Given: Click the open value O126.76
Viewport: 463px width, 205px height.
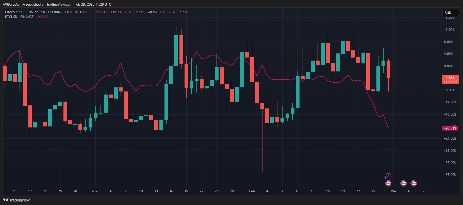Looking at the screenshot, I should click(x=72, y=12).
